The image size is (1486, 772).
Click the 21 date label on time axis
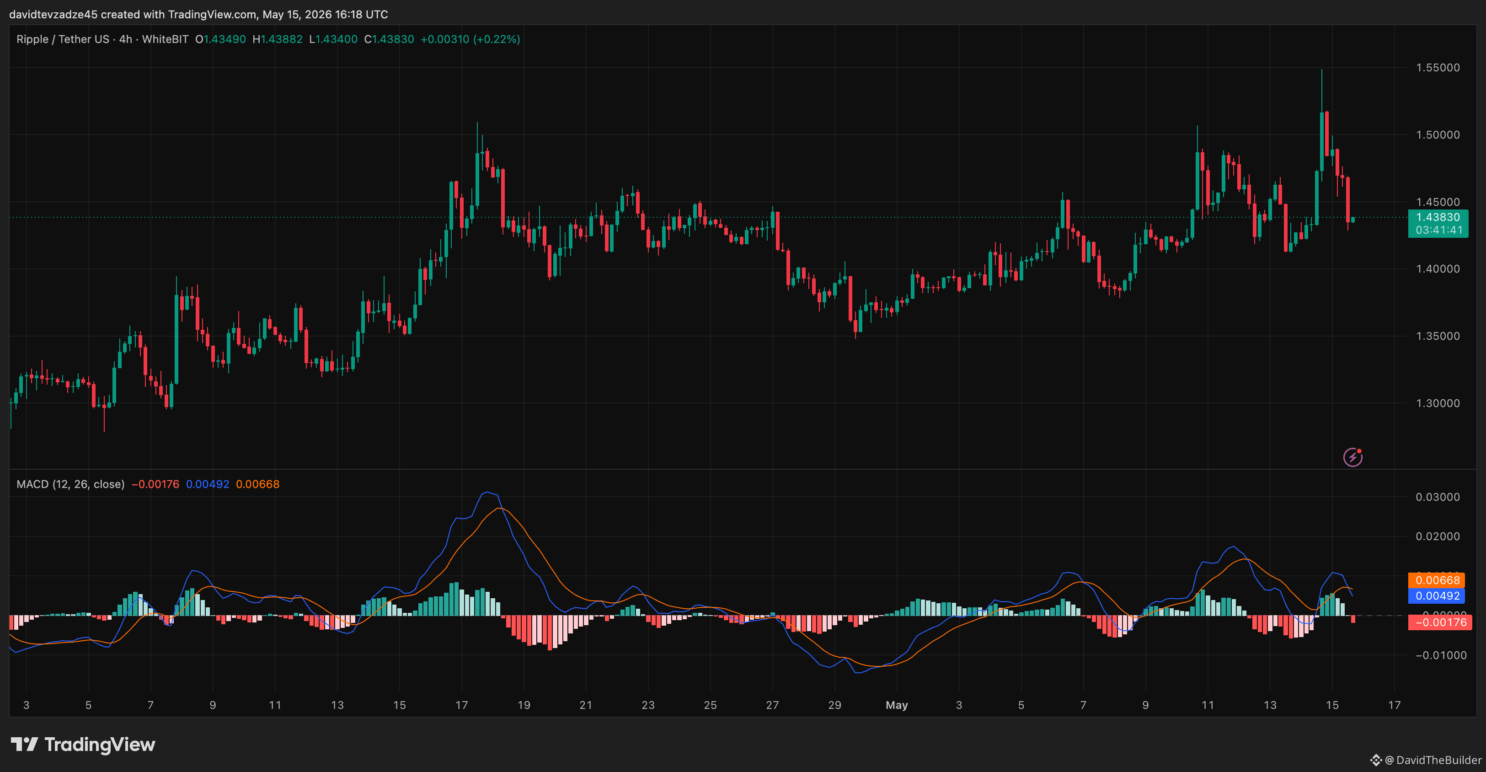[x=586, y=705]
